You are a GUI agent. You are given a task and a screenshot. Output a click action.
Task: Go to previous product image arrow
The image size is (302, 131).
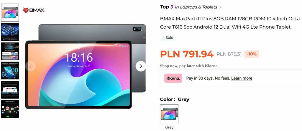click(30, 66)
